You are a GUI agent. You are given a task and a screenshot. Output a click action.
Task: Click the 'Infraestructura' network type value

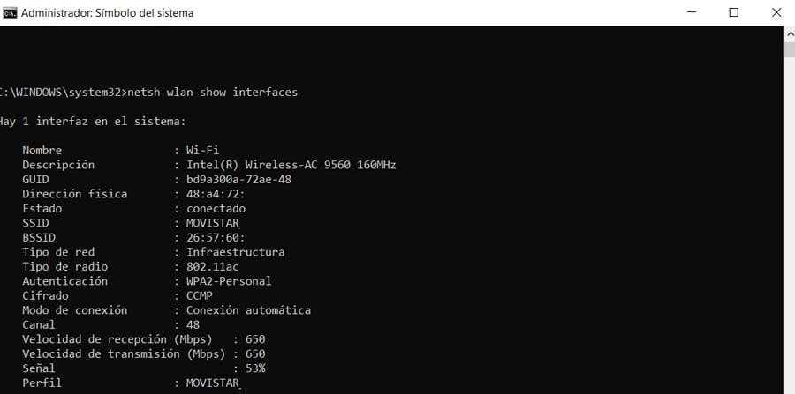(235, 252)
